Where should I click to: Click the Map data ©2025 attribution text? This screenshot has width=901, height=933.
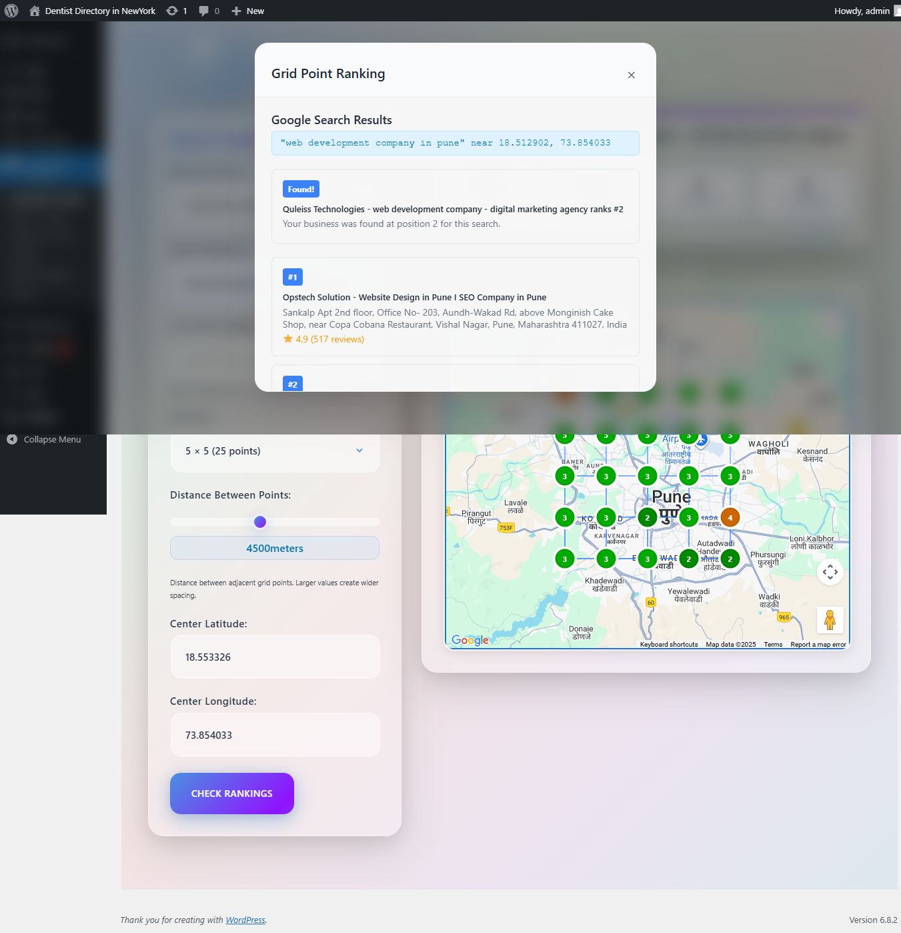click(731, 645)
